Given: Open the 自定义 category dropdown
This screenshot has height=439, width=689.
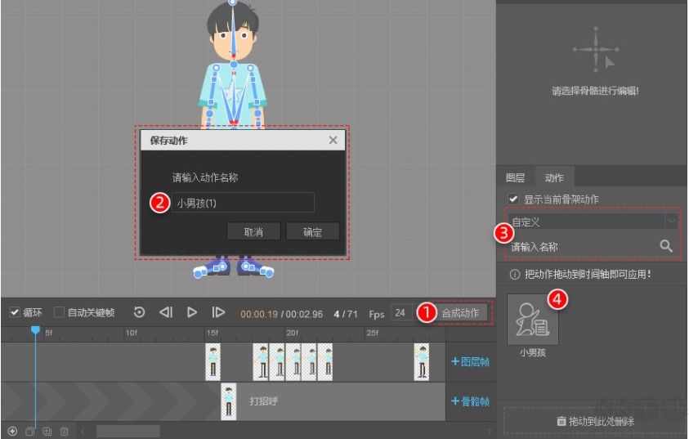Looking at the screenshot, I should pyautogui.click(x=593, y=222).
